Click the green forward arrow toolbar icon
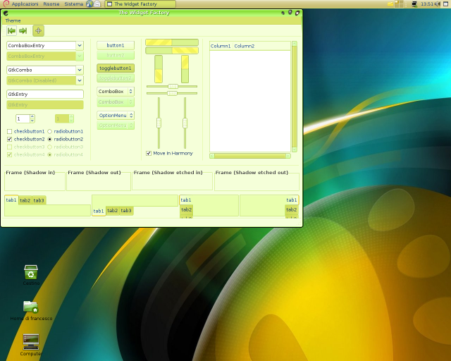 [23, 31]
